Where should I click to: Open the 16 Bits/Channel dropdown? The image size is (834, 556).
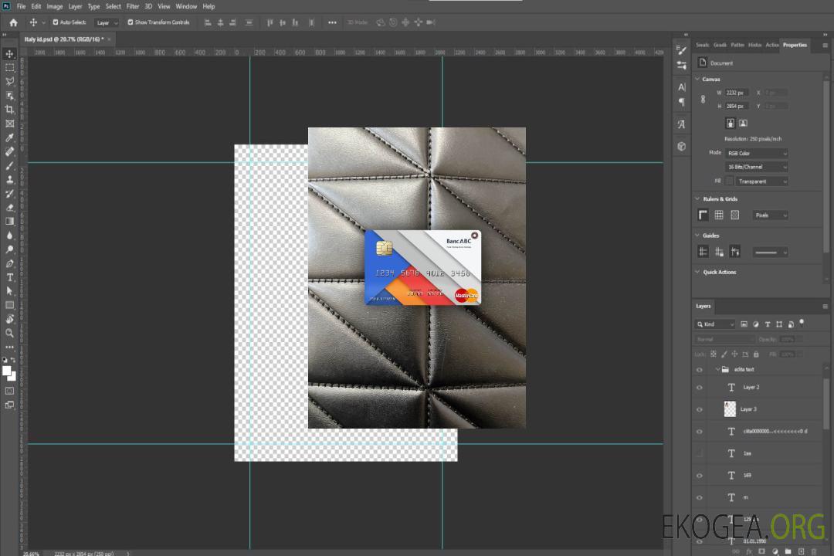coord(756,167)
